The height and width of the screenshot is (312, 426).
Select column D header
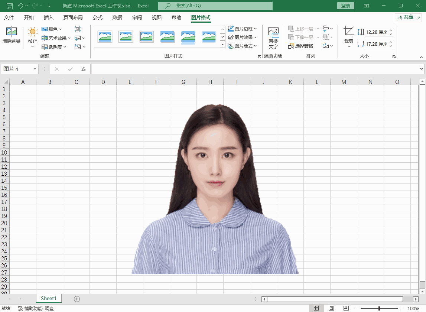(x=103, y=82)
